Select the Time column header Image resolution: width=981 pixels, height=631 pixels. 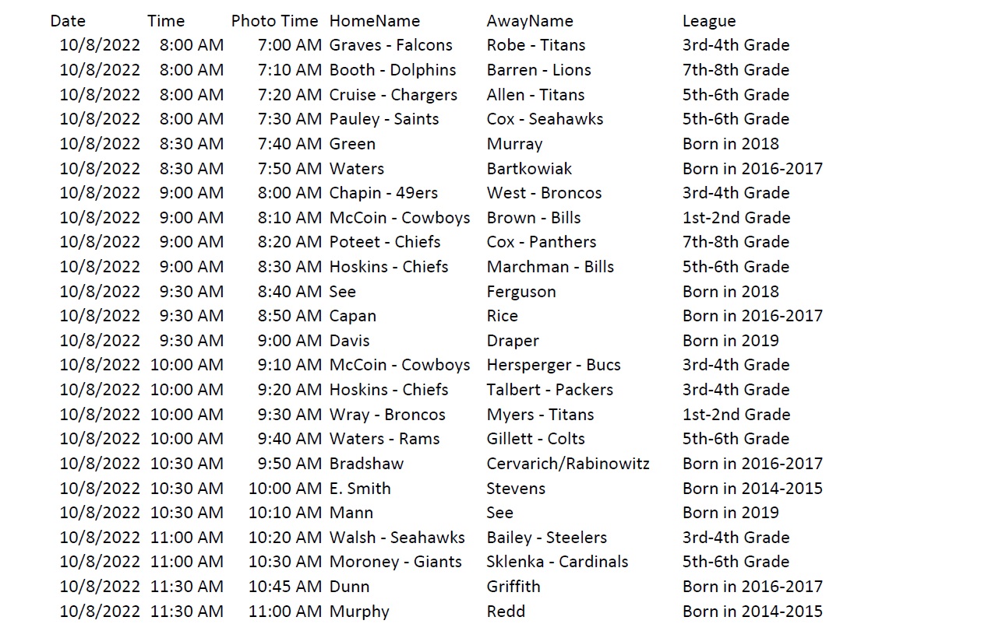click(x=166, y=21)
